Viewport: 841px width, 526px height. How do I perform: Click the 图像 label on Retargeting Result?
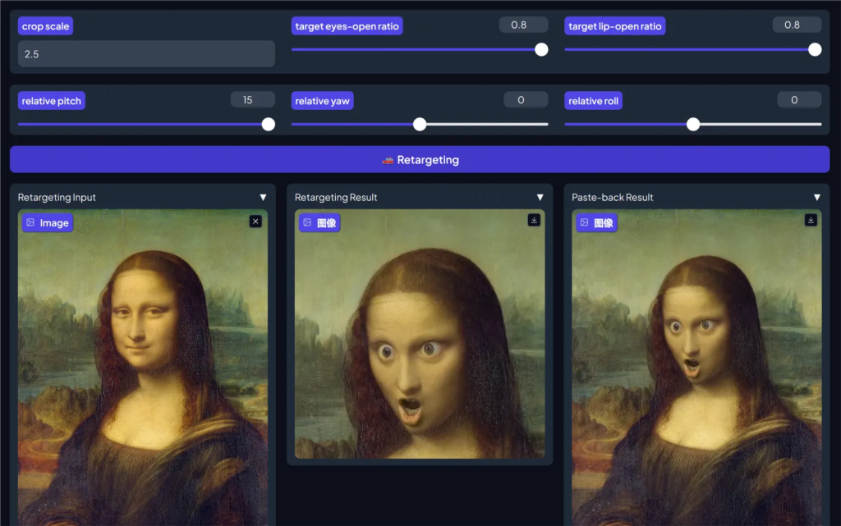pos(319,223)
